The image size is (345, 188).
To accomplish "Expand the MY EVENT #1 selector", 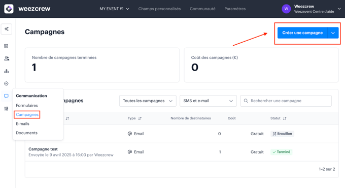I will coord(114,9).
